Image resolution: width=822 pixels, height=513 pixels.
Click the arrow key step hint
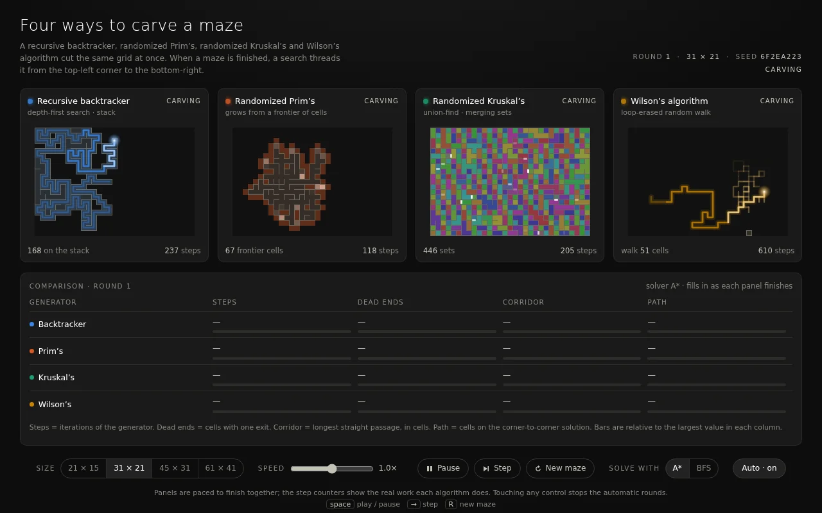pyautogui.click(x=414, y=504)
